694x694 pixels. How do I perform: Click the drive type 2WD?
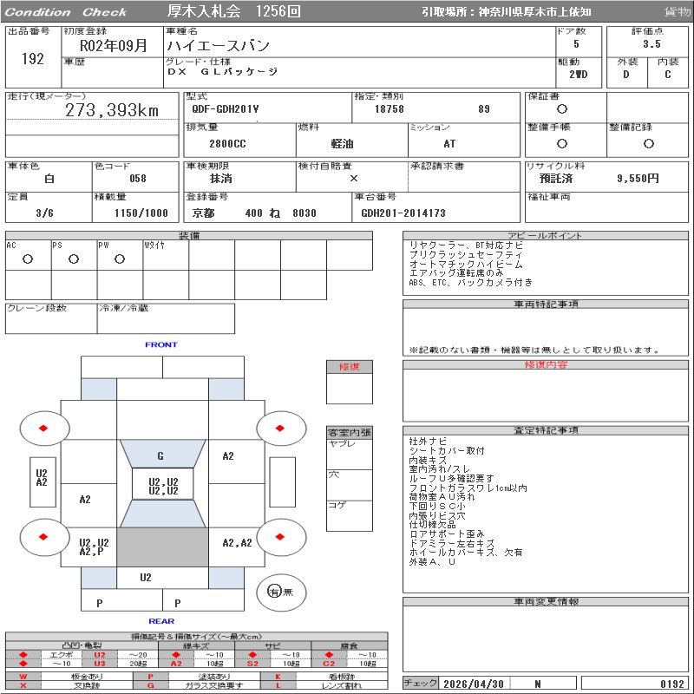(579, 75)
